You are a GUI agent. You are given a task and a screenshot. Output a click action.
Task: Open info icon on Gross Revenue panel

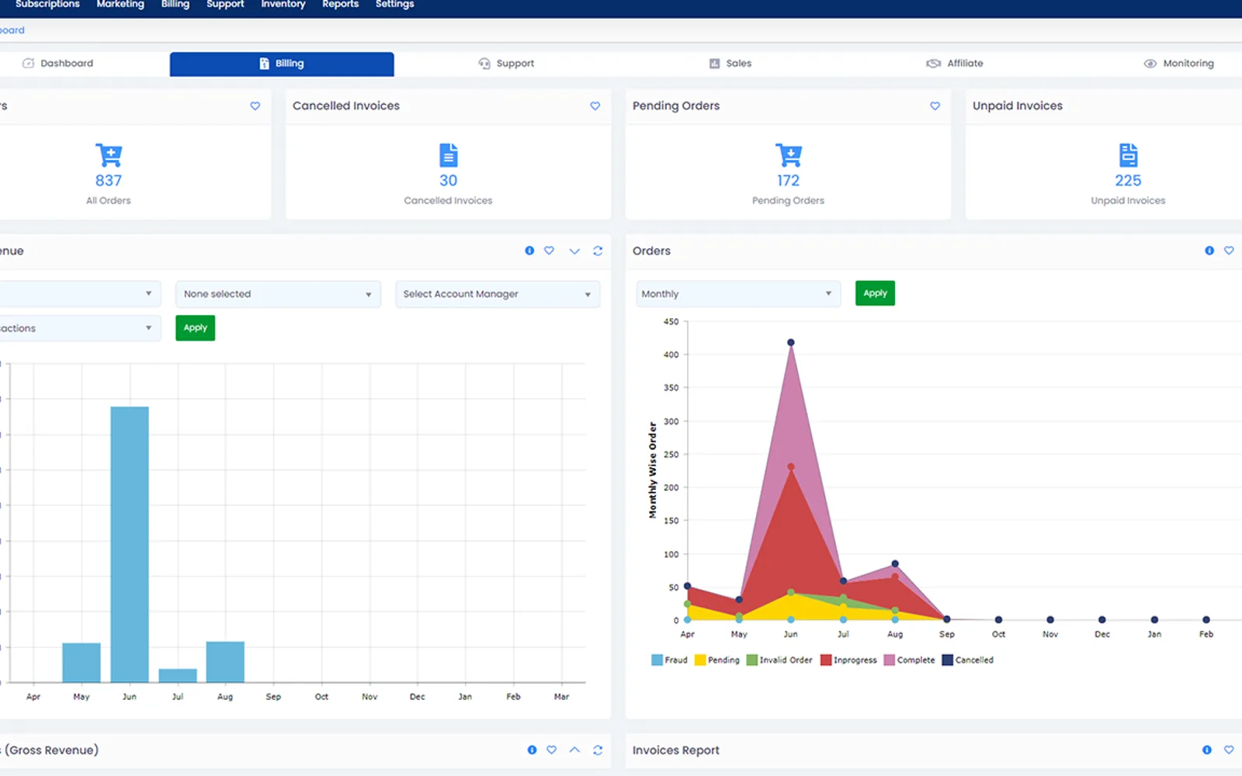pyautogui.click(x=532, y=750)
